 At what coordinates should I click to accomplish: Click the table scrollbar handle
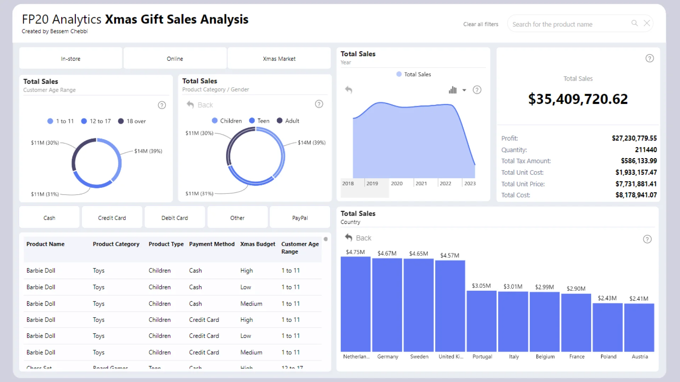point(325,239)
